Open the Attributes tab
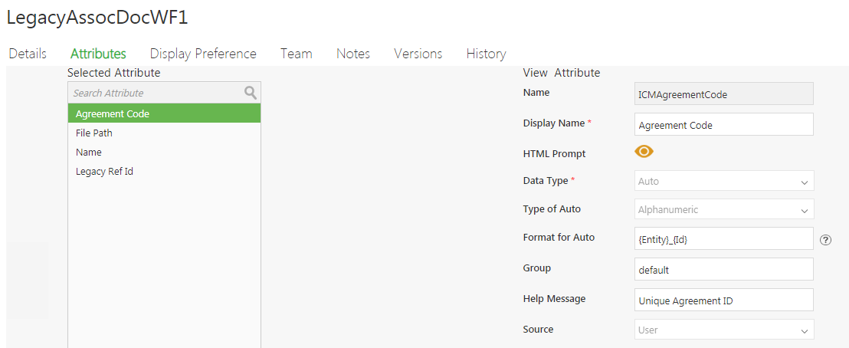849x348 pixels. click(x=98, y=54)
